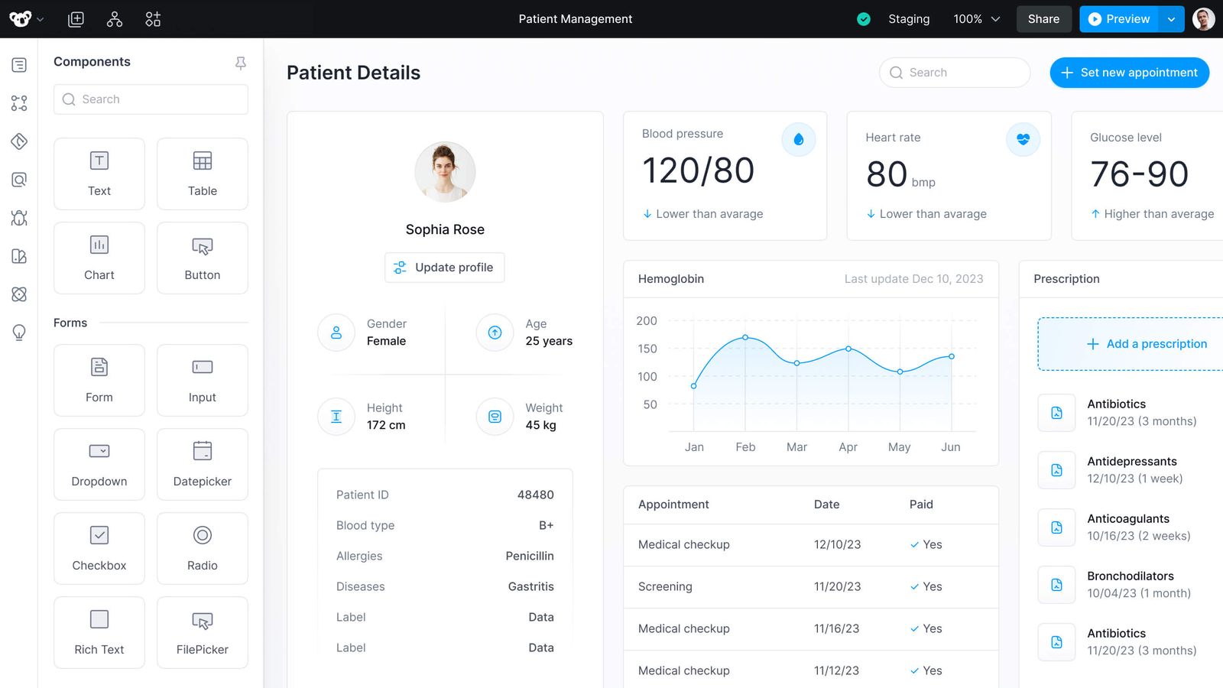Open the koala app logo menu
Viewport: 1223px width, 688px height.
21,18
